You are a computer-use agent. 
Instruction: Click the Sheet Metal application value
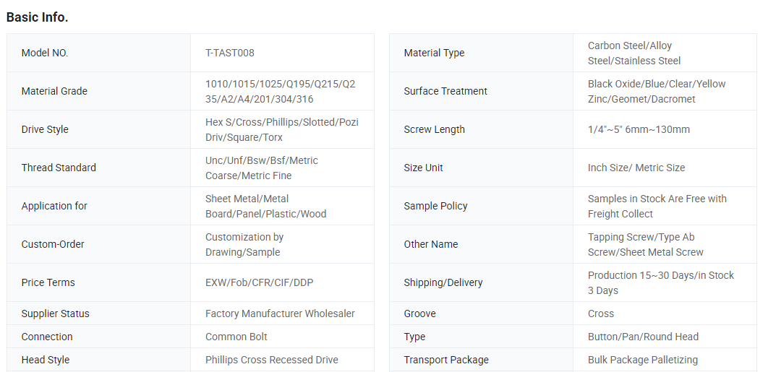click(265, 206)
